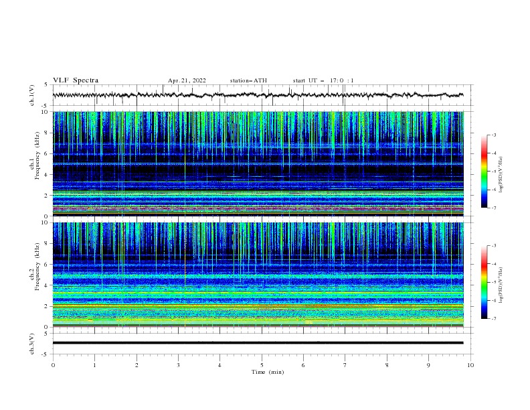Click the '10' tick on the time axis
The width and height of the screenshot is (530, 410).
click(470, 365)
